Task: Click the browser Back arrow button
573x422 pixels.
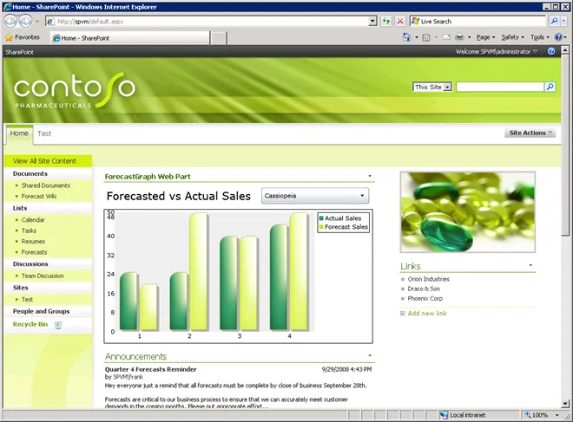Action: pos(10,21)
